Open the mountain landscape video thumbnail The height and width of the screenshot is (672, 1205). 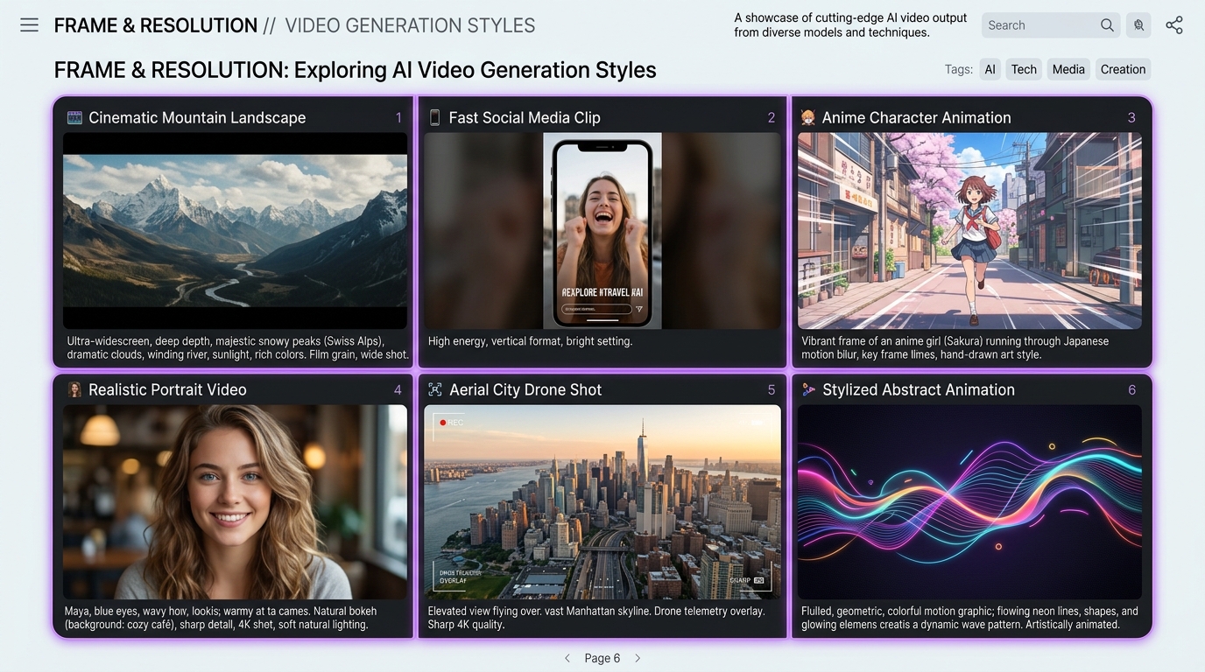235,231
